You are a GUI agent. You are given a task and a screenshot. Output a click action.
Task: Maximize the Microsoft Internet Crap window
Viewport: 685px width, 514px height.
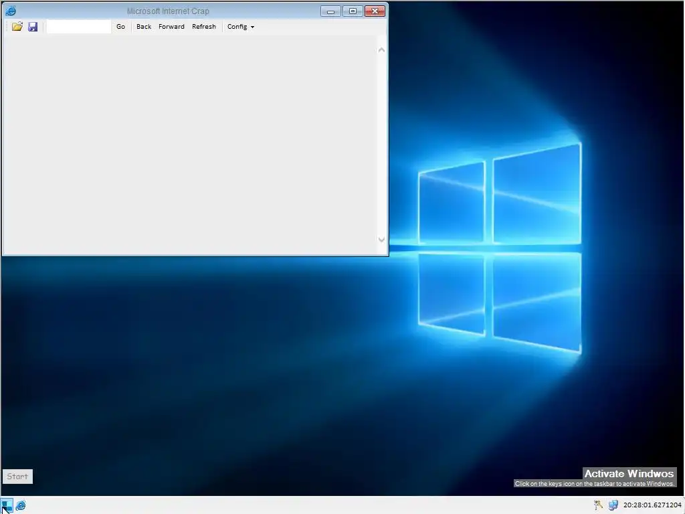pos(353,11)
